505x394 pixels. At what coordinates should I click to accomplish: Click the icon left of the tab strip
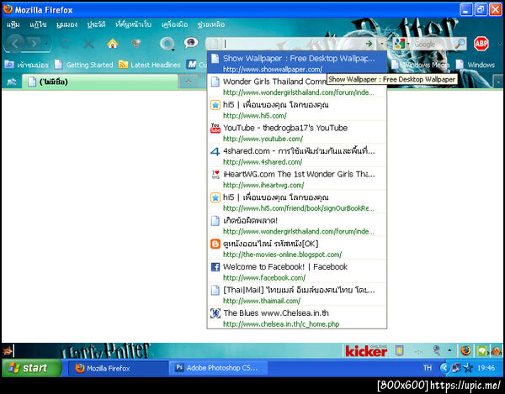click(x=11, y=82)
